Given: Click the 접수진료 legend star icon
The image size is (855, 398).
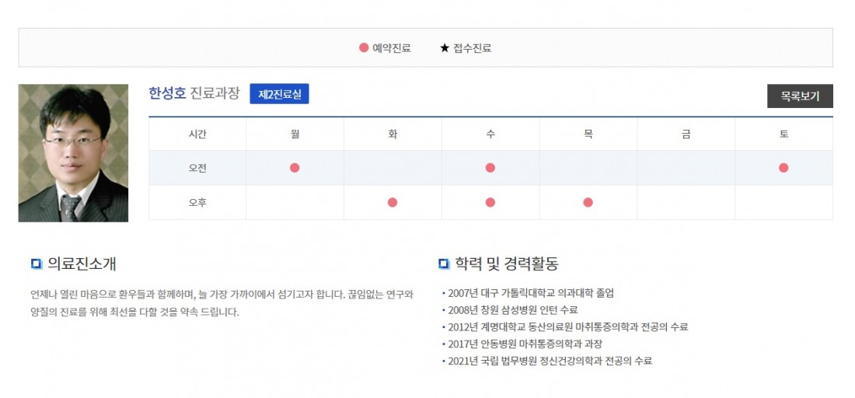Looking at the screenshot, I should point(445,48).
